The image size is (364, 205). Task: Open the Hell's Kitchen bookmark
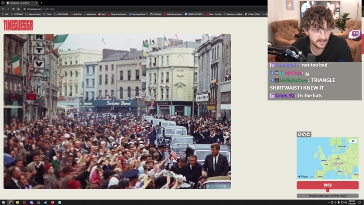[x=173, y=14]
